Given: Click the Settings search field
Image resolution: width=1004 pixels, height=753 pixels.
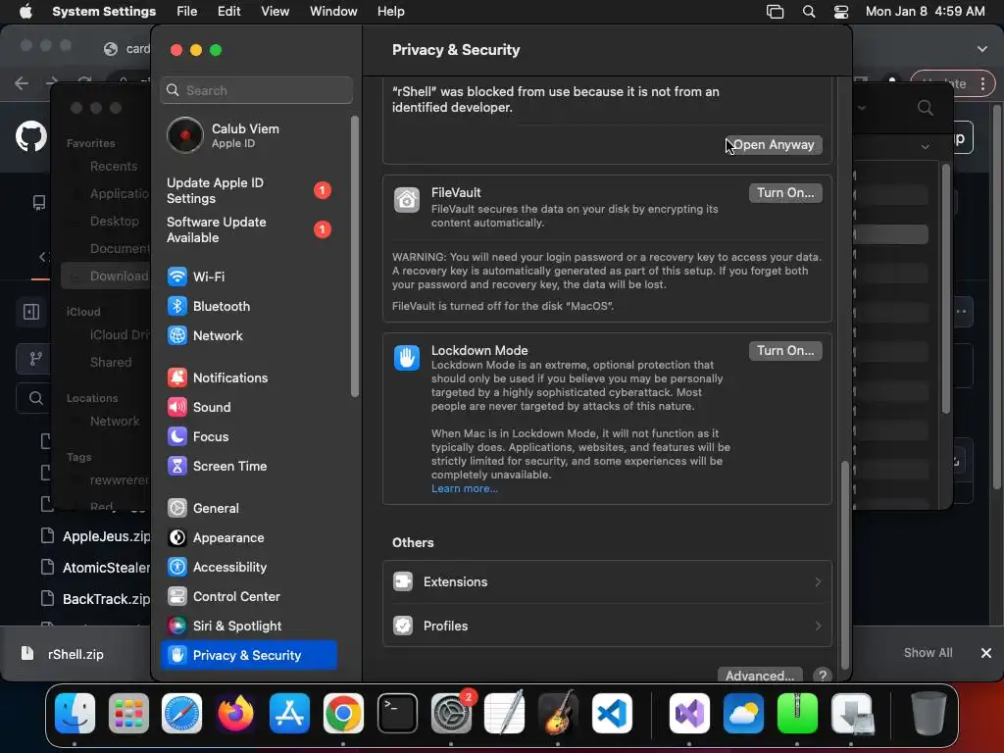Looking at the screenshot, I should pyautogui.click(x=256, y=90).
